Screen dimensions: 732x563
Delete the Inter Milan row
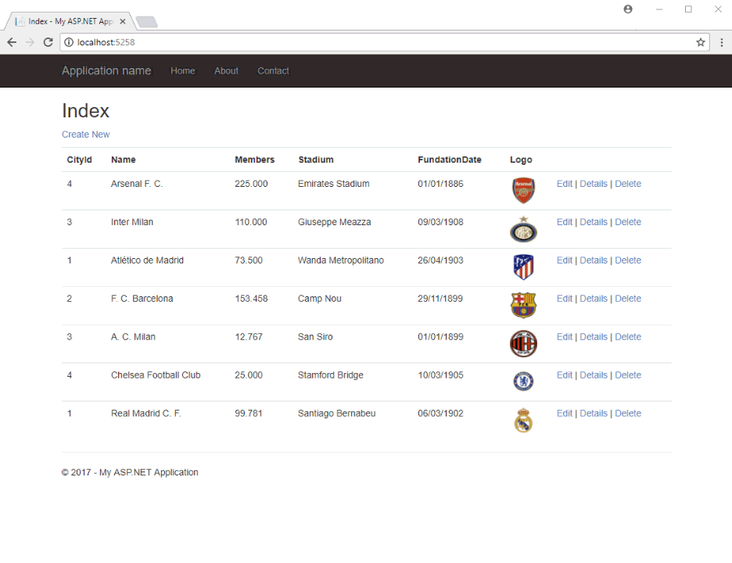tap(628, 222)
